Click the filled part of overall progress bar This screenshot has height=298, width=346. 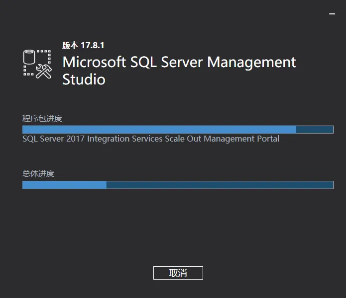(65, 185)
